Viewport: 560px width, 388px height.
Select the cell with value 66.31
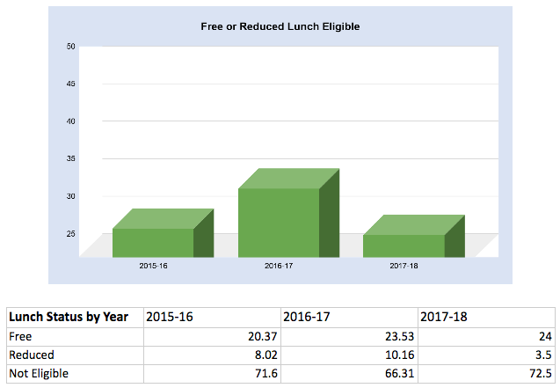[x=349, y=374]
